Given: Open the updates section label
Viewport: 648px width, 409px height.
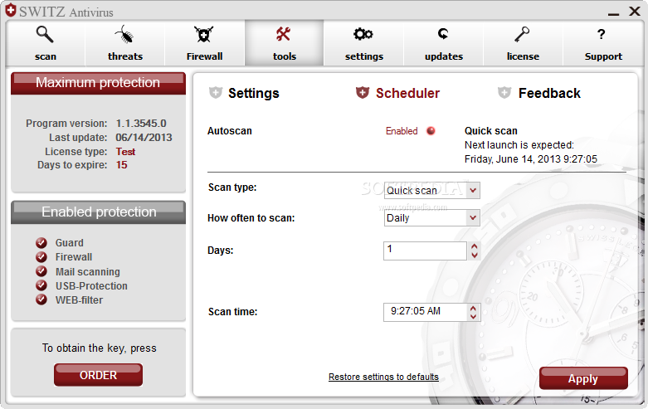Looking at the screenshot, I should (444, 56).
